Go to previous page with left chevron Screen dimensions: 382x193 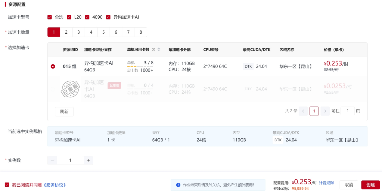coord(303,111)
